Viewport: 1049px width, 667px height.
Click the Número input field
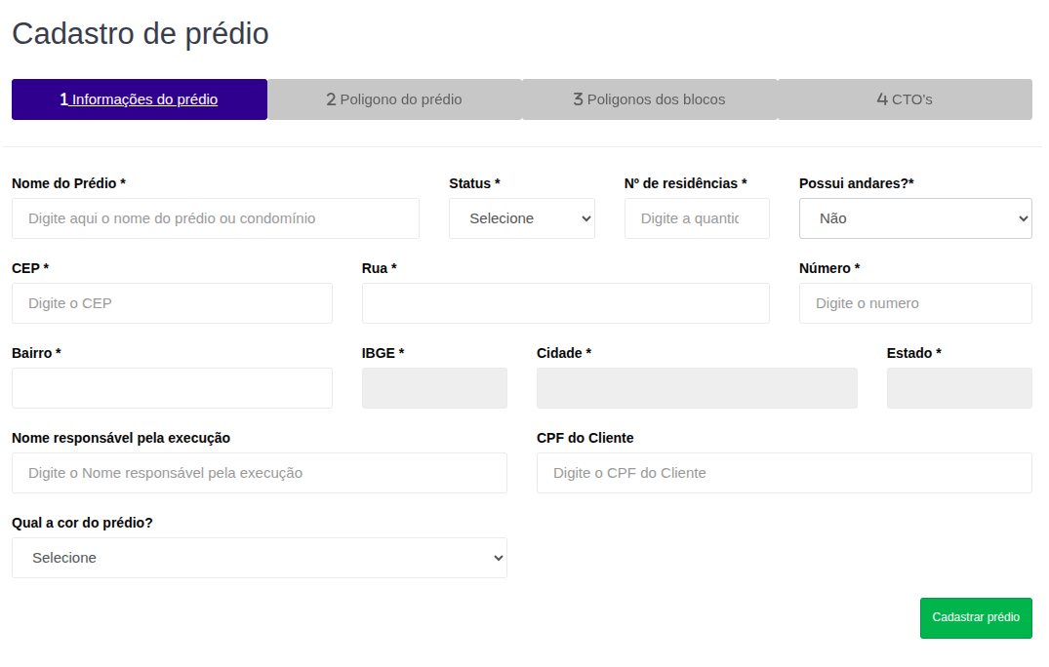point(914,303)
